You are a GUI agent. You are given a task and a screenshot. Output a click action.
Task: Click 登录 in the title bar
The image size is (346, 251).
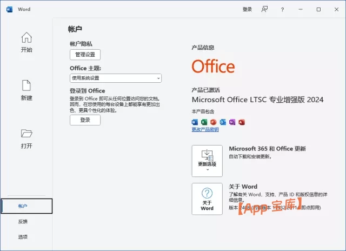[x=247, y=9]
